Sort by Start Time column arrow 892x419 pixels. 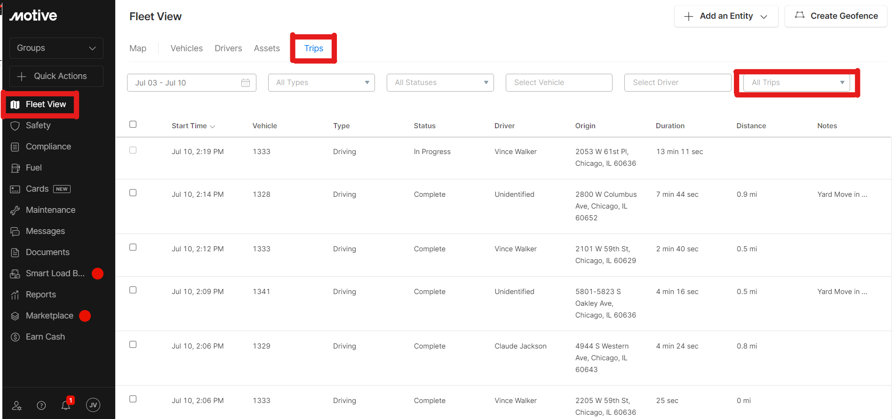(213, 126)
